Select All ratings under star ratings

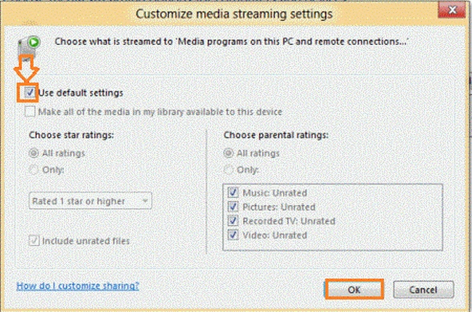[33, 153]
